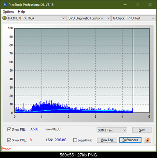The image size is (157, 158).
Task: Expand the SUM8 Test dropdown
Action: coord(112,130)
